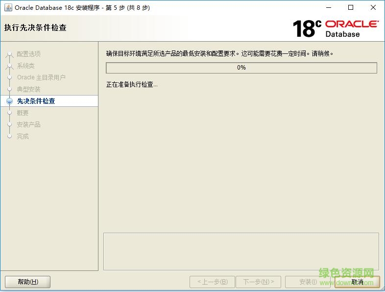Minimize the Oracle installer window
Image resolution: width=385 pixels, height=292 pixels.
329,8
